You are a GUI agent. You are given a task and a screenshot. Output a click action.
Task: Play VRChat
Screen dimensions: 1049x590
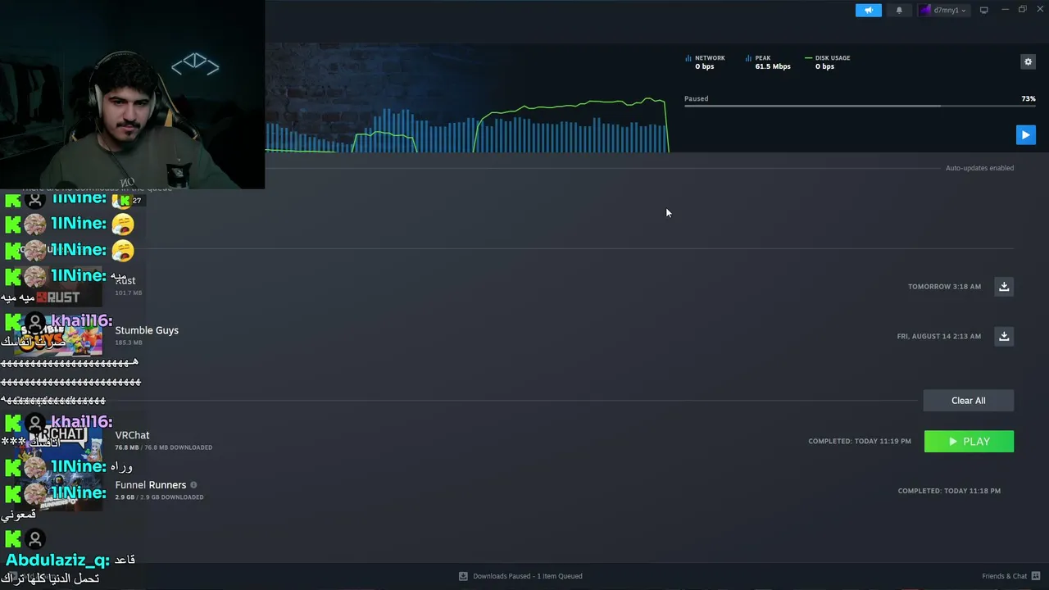pos(969,442)
